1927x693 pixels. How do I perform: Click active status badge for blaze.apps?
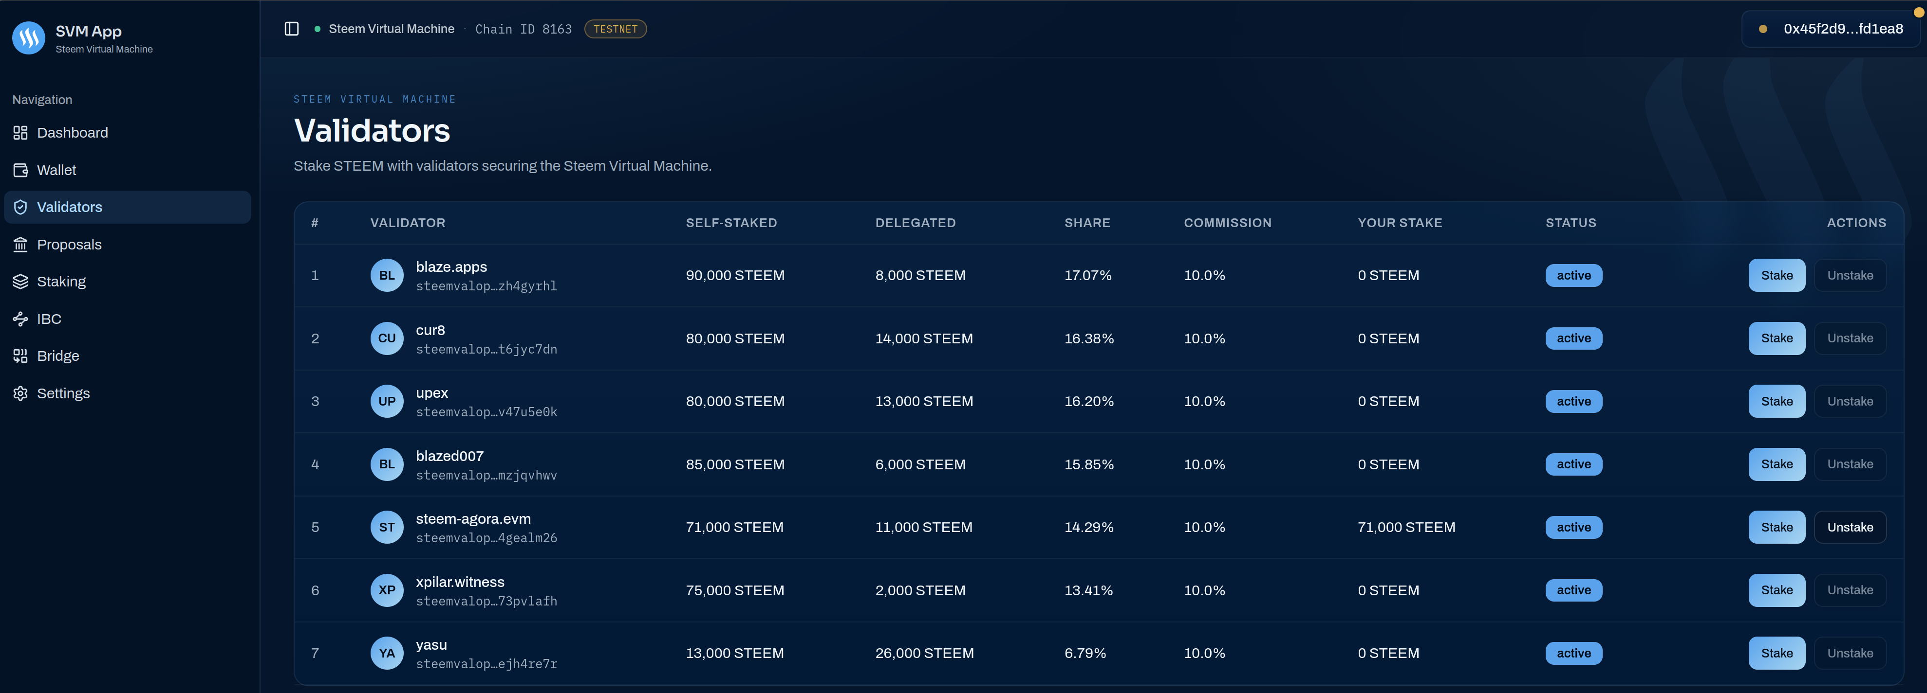click(1573, 276)
